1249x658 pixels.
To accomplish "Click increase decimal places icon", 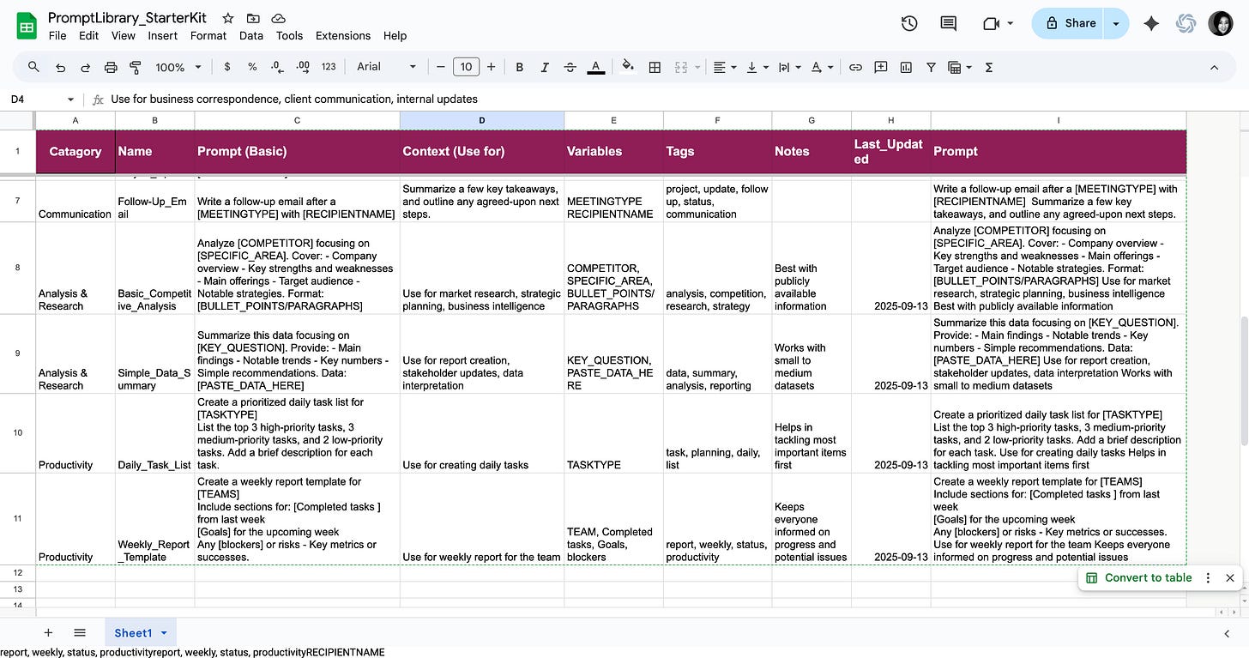I will 303,67.
